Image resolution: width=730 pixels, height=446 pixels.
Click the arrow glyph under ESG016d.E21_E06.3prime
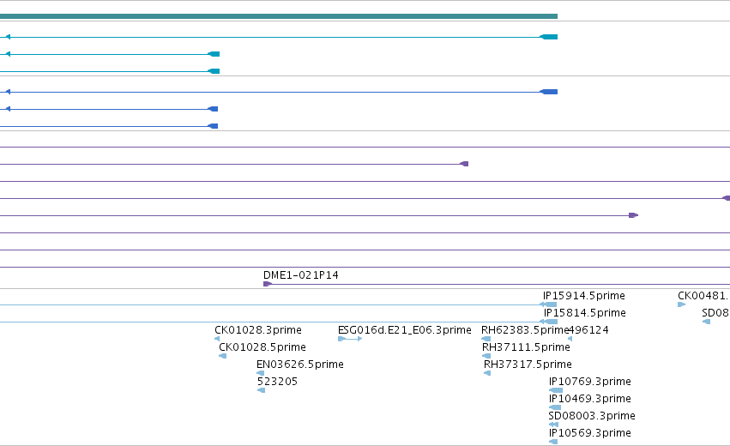click(x=350, y=339)
